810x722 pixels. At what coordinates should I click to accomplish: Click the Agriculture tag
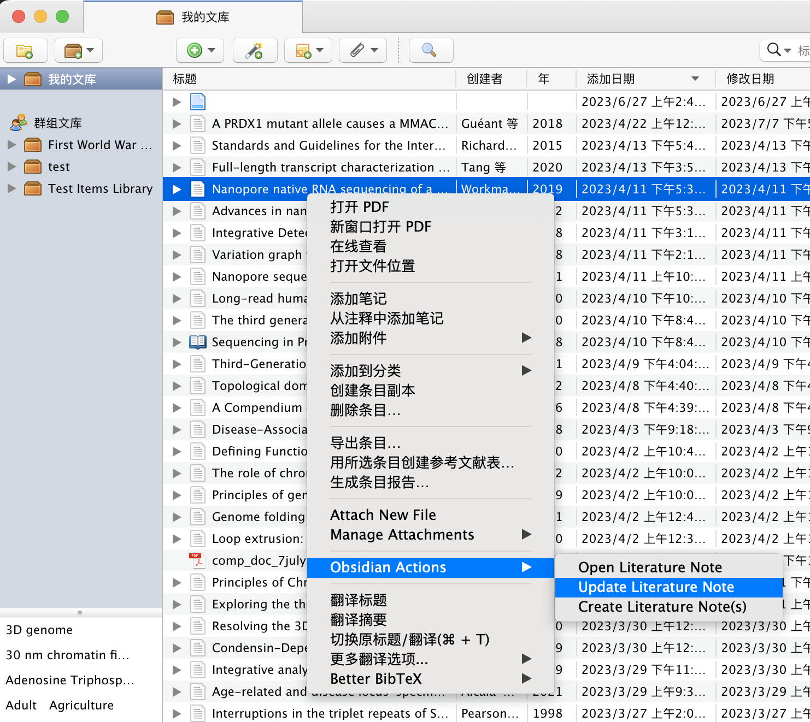pyautogui.click(x=81, y=705)
